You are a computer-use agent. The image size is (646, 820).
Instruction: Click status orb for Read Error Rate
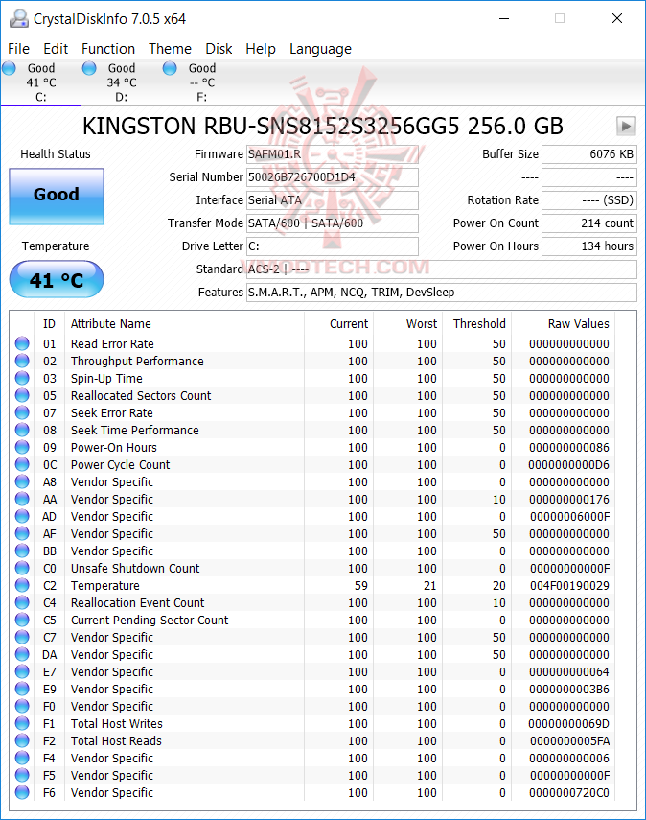coord(22,343)
